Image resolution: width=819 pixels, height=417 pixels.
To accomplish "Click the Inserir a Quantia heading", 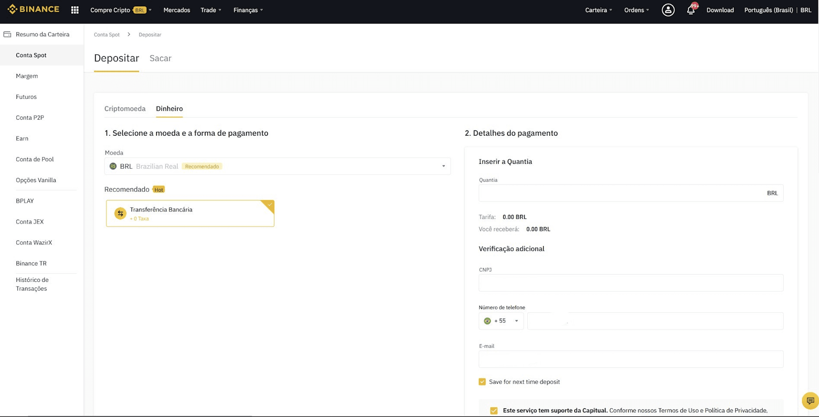I will (505, 162).
